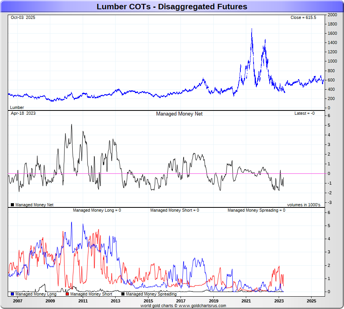Click the black Managed Money Net legend swatch
344x309 pixels.
coord(12,205)
